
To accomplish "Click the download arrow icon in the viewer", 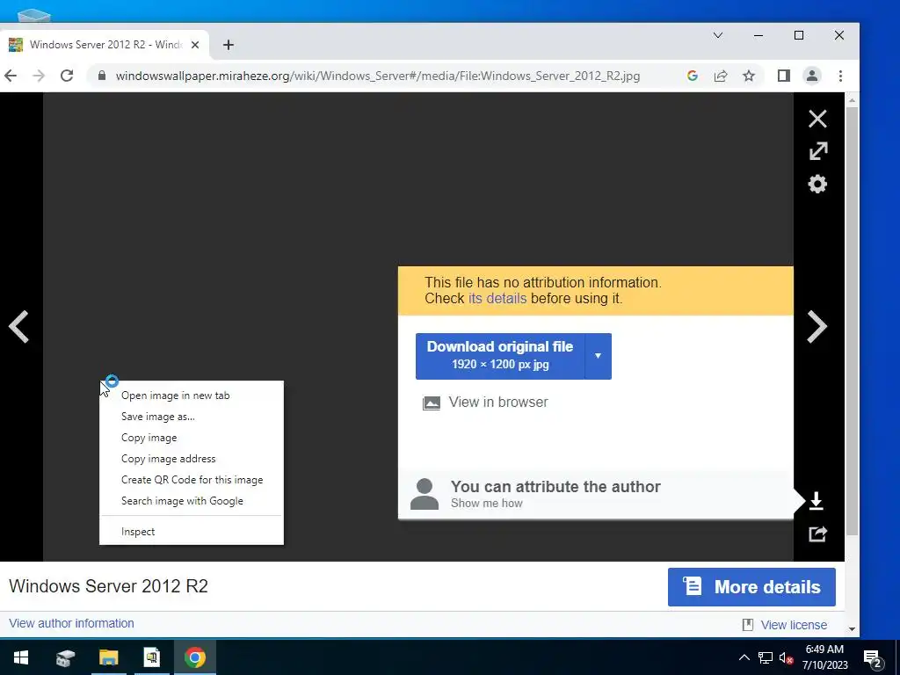I will tap(817, 501).
